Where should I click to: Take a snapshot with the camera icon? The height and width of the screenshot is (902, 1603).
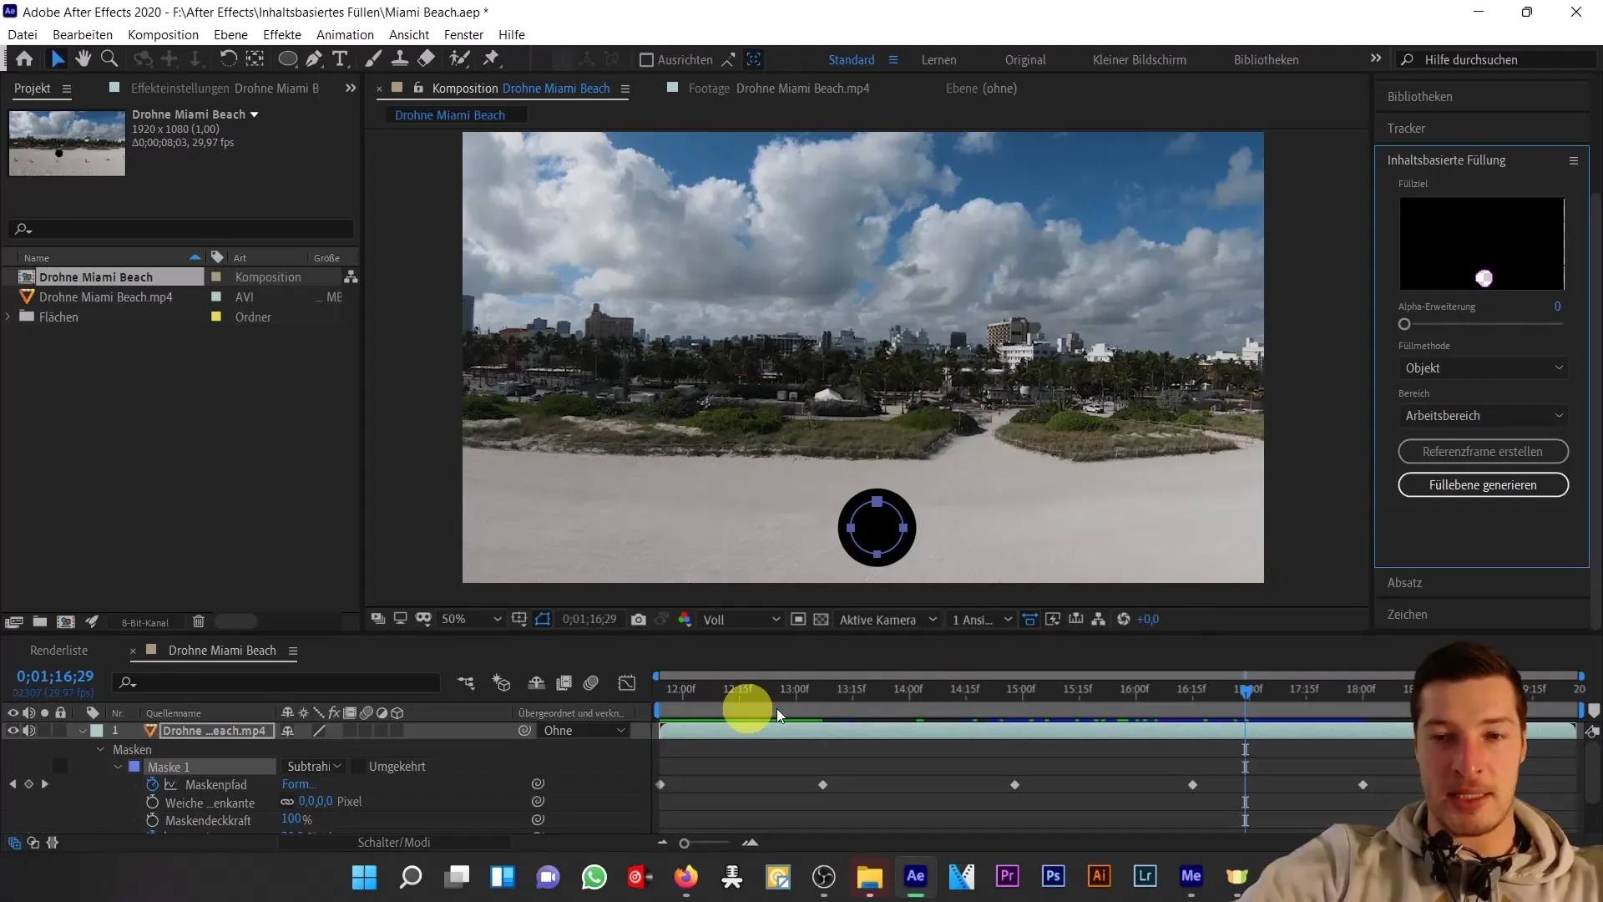639,620
